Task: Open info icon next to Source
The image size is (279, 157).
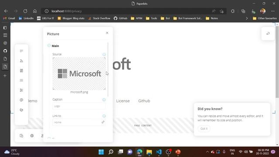Action: tap(104, 55)
